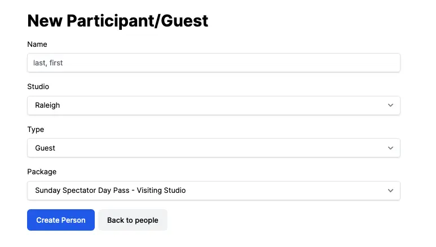Click the chevron arrow in Package field

point(390,191)
